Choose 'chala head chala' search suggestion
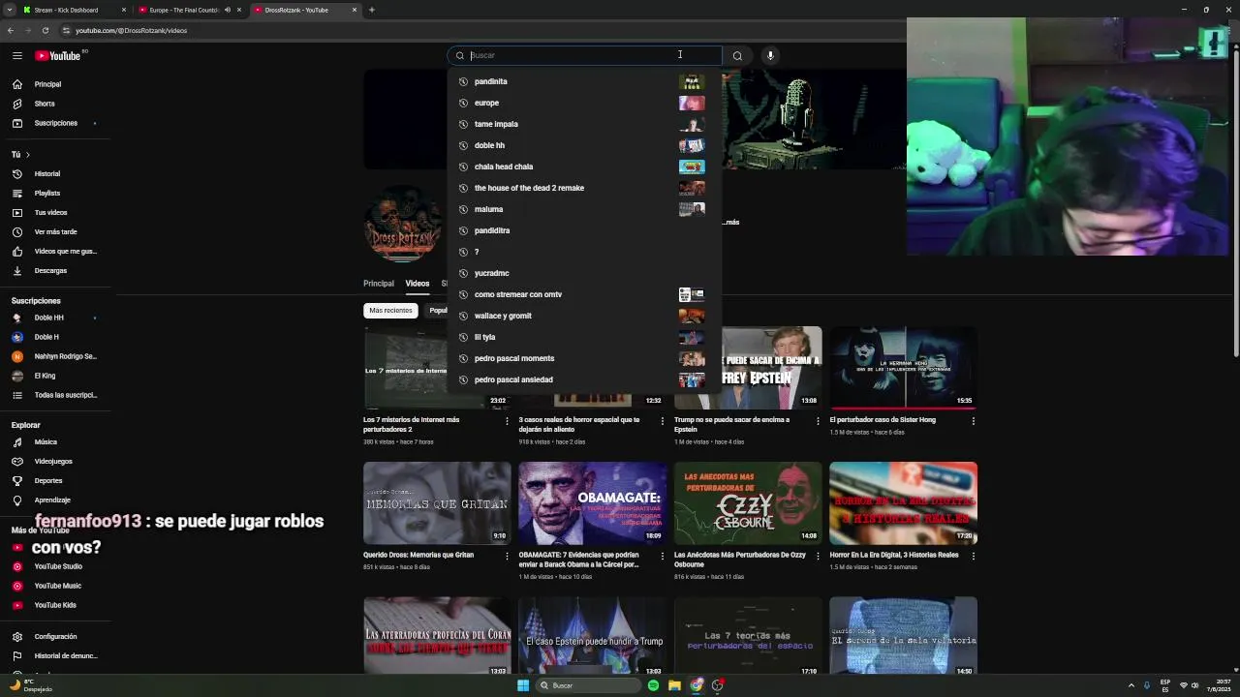 click(584, 167)
